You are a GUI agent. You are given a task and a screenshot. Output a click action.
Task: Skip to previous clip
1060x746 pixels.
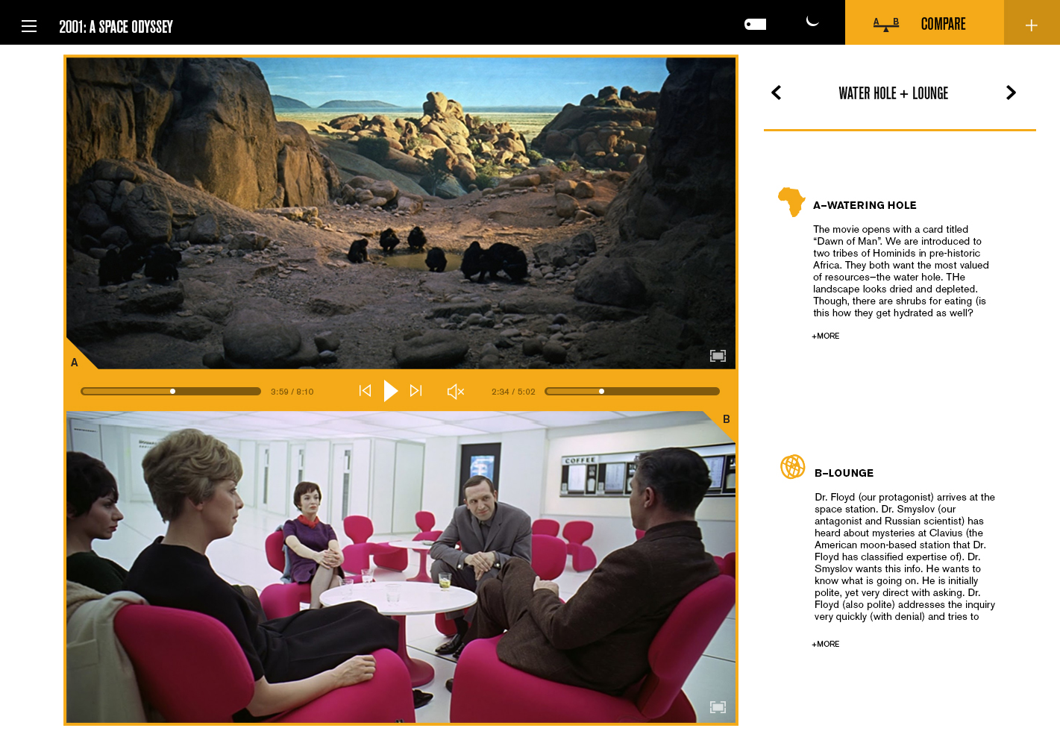[365, 391]
